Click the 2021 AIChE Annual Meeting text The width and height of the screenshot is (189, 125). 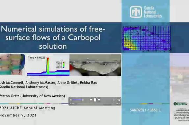[x=27, y=108]
